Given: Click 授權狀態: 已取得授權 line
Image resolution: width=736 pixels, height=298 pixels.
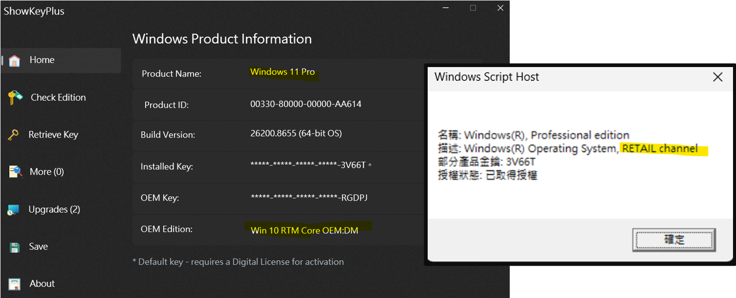Looking at the screenshot, I should [x=487, y=175].
